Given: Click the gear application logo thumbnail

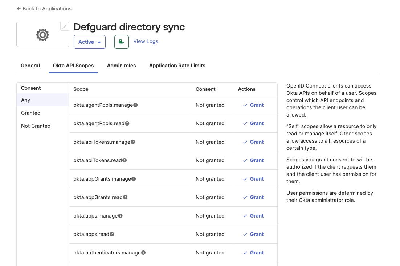Looking at the screenshot, I should point(43,35).
